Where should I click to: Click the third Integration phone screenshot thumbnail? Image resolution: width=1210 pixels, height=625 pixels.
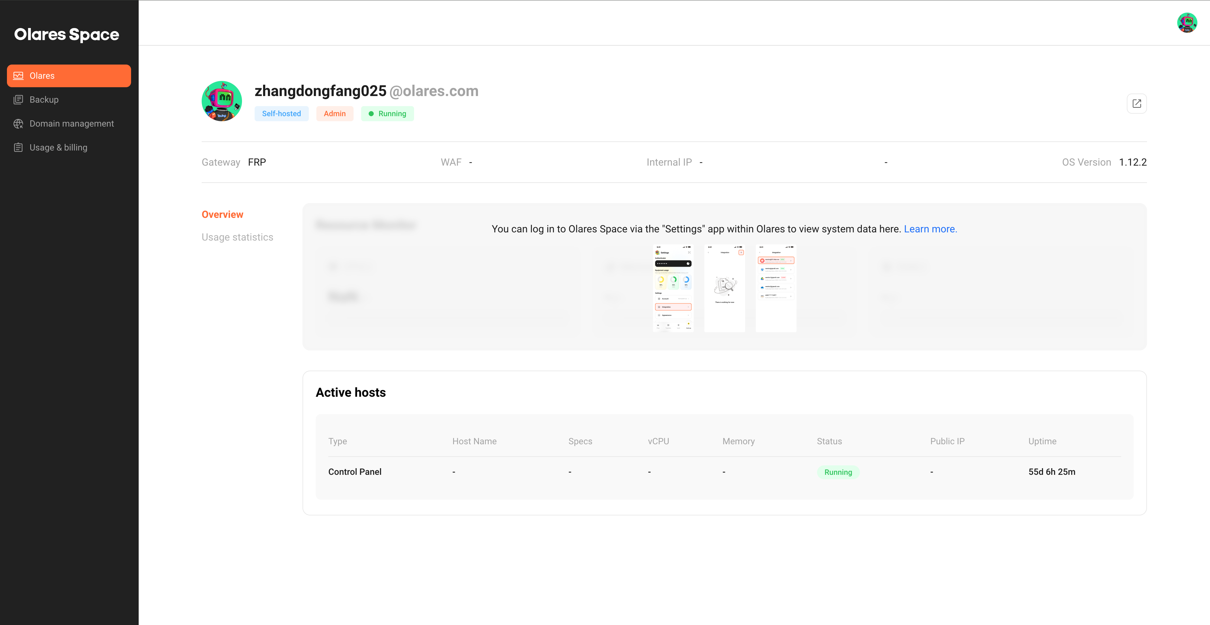(775, 288)
